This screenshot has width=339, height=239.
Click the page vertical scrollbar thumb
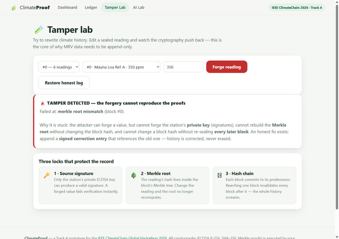[337, 107]
